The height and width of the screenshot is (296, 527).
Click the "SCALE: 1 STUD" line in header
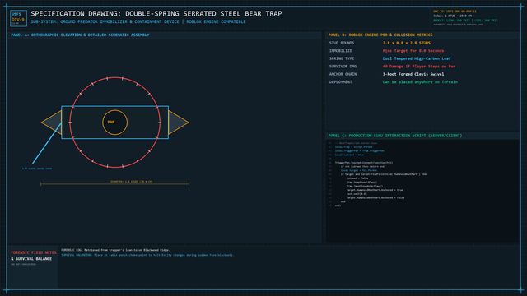coord(452,16)
